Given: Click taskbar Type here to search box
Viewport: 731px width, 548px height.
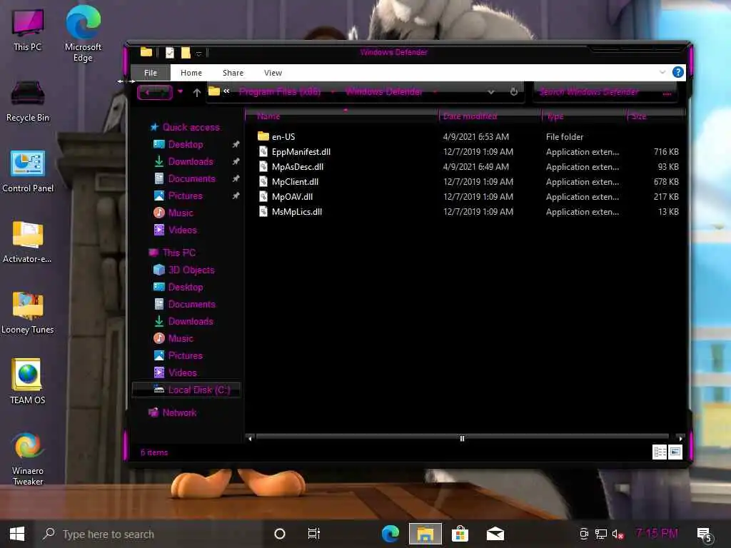Looking at the screenshot, I should click(148, 534).
